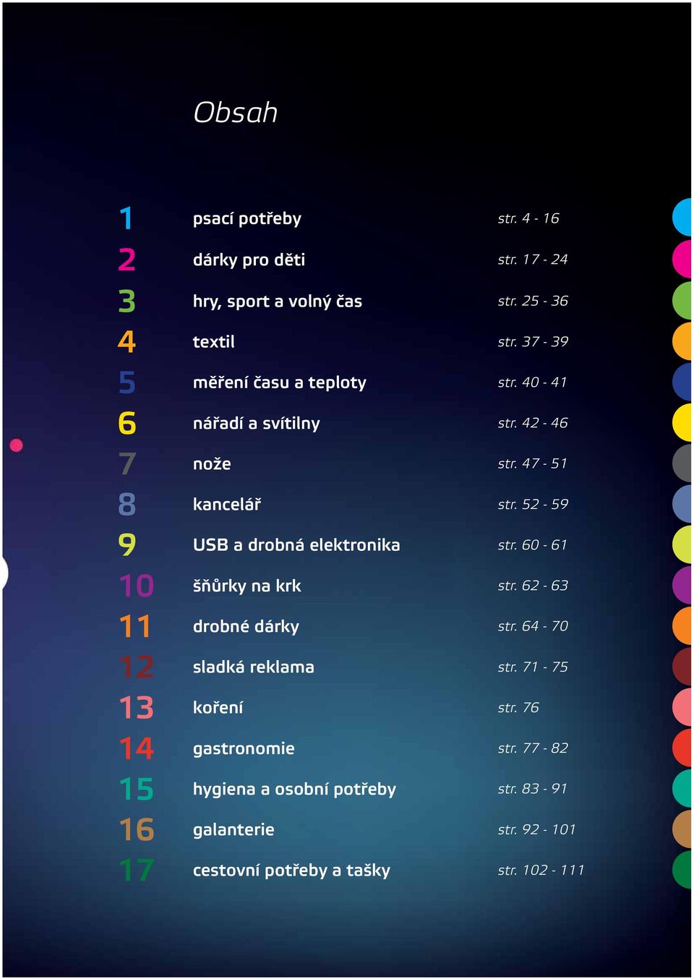The image size is (694, 979).
Task: Select šňůrky na krk entry
Action: [x=247, y=586]
